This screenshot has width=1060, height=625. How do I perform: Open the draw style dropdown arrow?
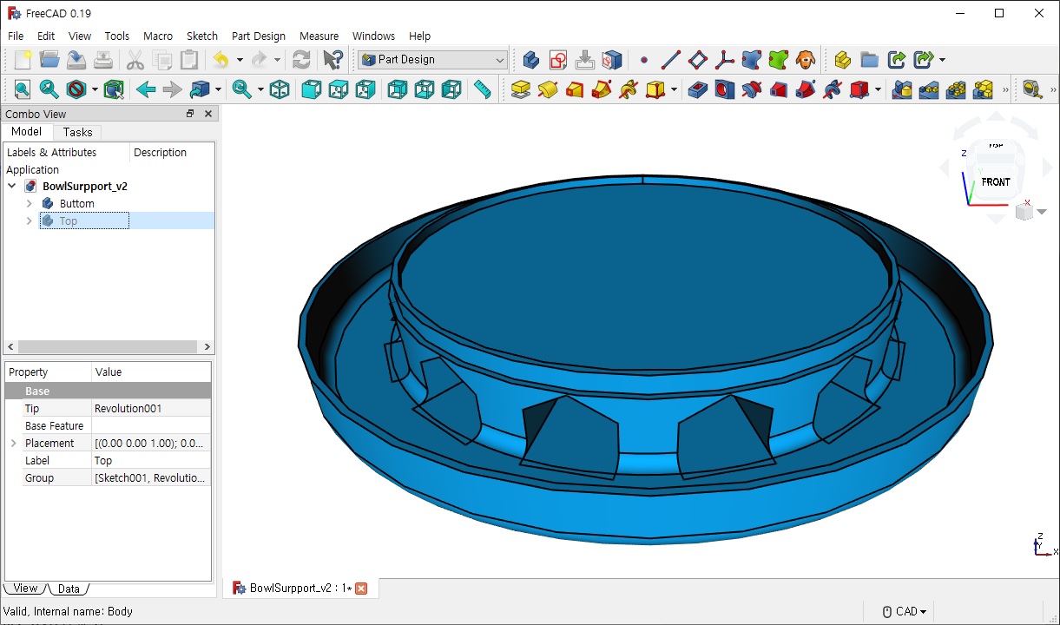95,89
